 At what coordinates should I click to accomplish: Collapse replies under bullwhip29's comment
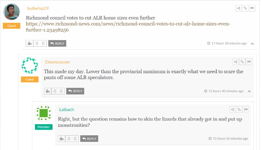tap(252, 43)
